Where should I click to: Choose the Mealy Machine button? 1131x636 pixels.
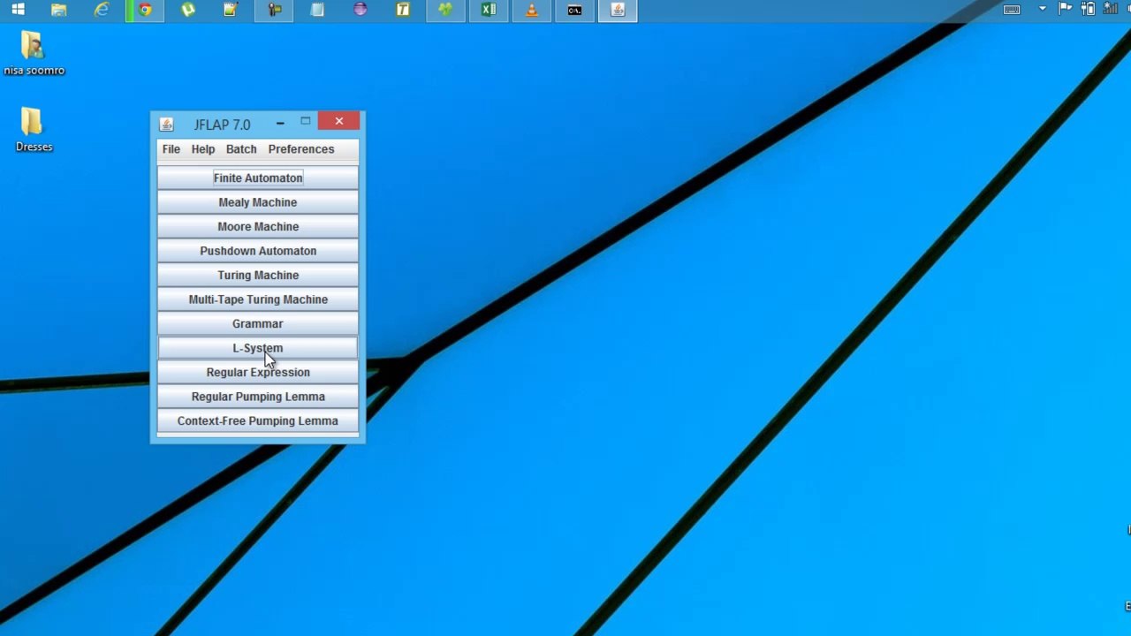pyautogui.click(x=258, y=202)
